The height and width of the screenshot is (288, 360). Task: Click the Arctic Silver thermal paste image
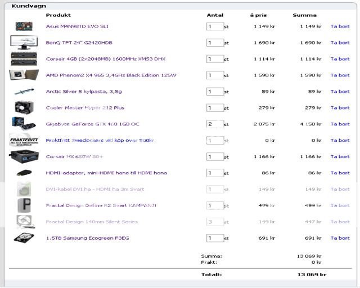click(24, 92)
